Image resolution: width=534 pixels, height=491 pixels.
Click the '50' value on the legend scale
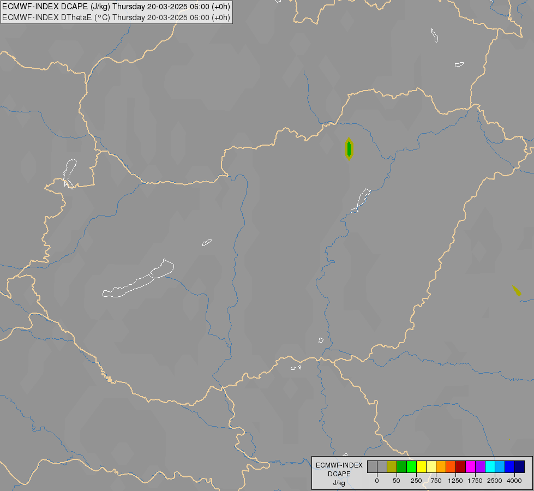pos(397,481)
